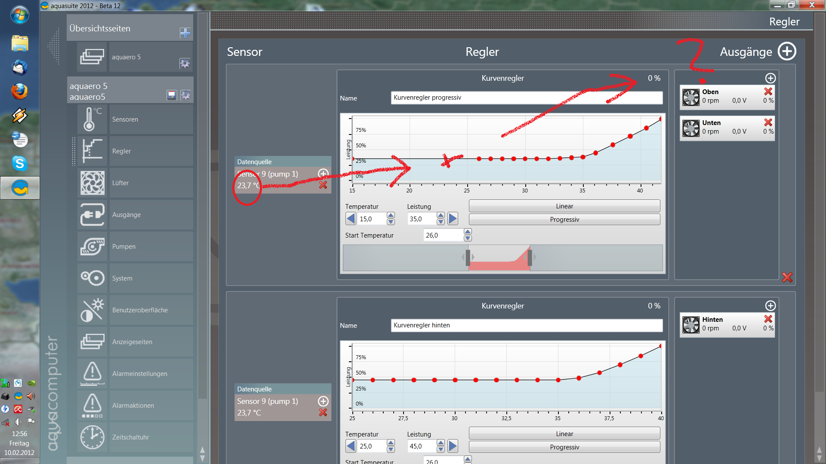Decrease the Temperatur 15,0 spinner value

click(391, 222)
